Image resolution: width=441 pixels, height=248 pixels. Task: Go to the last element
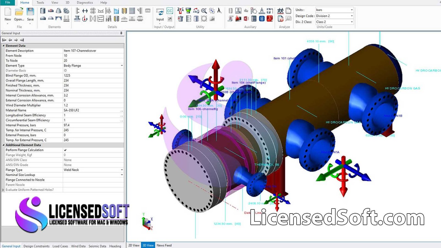[22, 40]
